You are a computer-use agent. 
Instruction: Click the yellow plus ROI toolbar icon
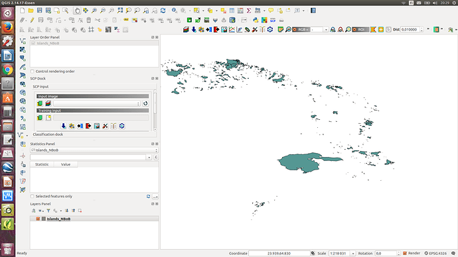pos(381,29)
